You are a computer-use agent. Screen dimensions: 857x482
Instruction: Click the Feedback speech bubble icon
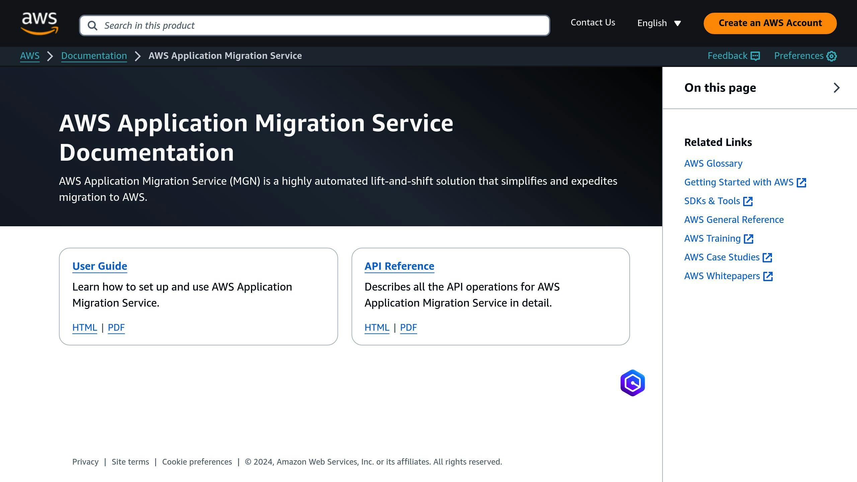[x=755, y=56]
